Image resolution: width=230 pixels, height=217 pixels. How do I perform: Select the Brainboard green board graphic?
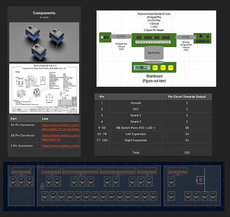pos(154,67)
